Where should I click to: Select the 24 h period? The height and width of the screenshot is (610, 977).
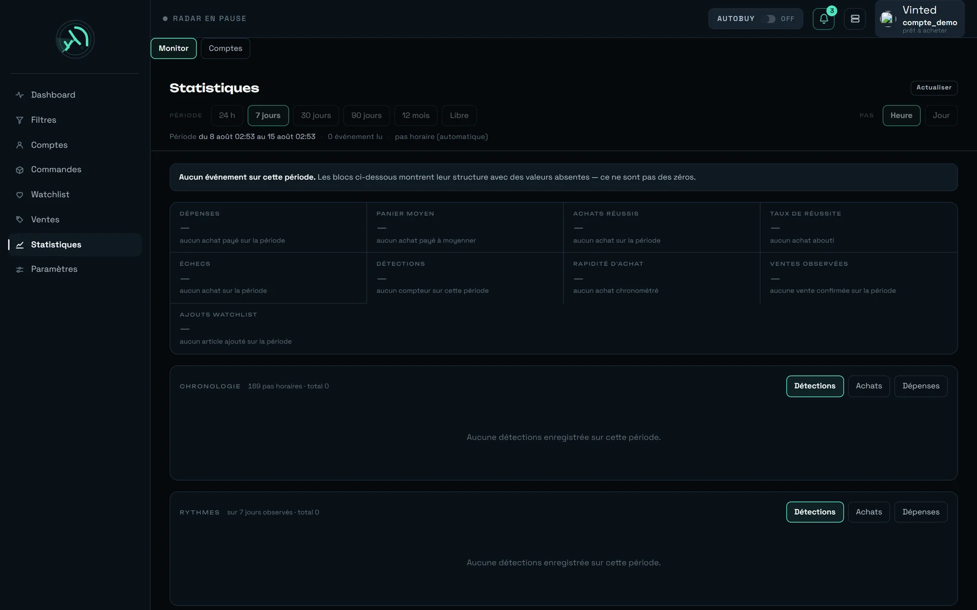tap(227, 115)
